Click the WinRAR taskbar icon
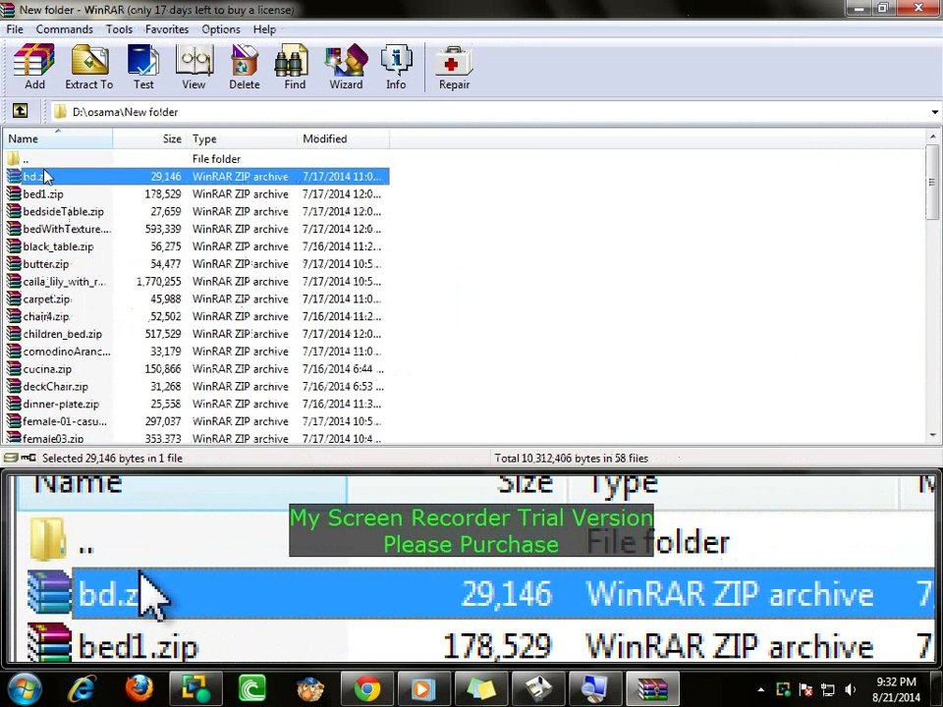 pos(653,689)
